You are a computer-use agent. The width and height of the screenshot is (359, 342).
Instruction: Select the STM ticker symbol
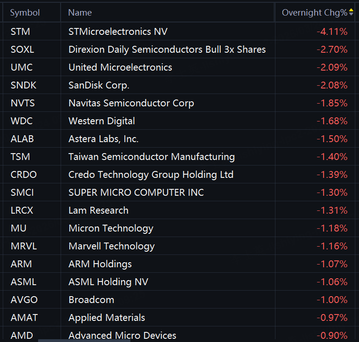pyautogui.click(x=19, y=32)
